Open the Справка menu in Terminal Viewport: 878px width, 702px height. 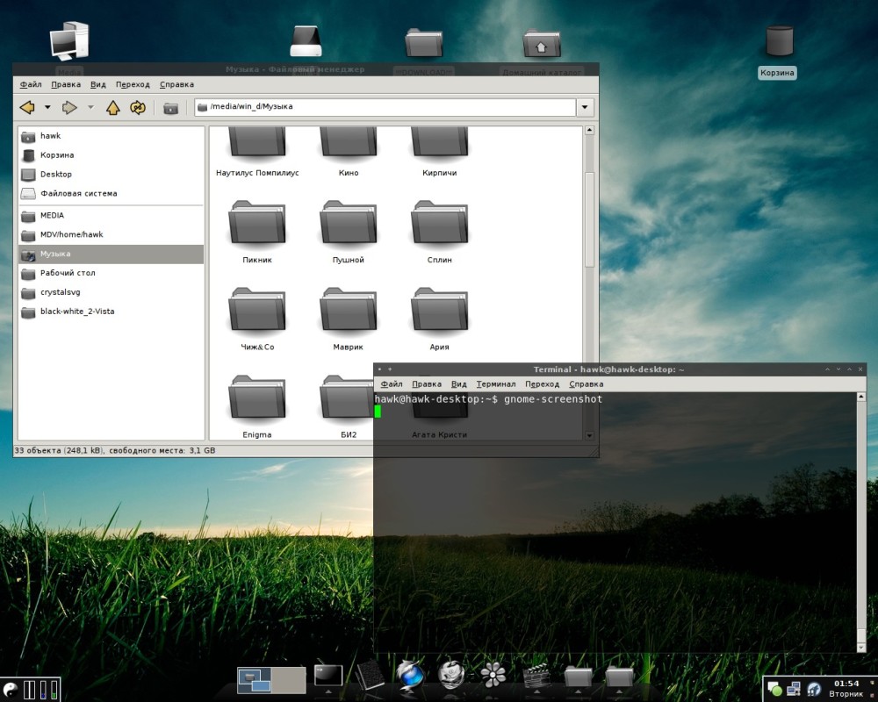[x=587, y=384]
